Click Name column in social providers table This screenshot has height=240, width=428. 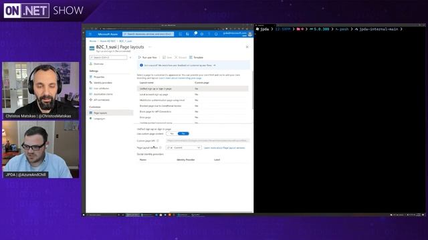pos(142,160)
